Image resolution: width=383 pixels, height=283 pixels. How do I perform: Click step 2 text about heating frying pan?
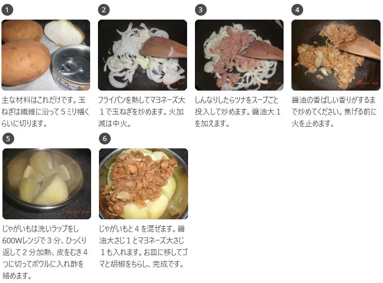tap(142, 112)
